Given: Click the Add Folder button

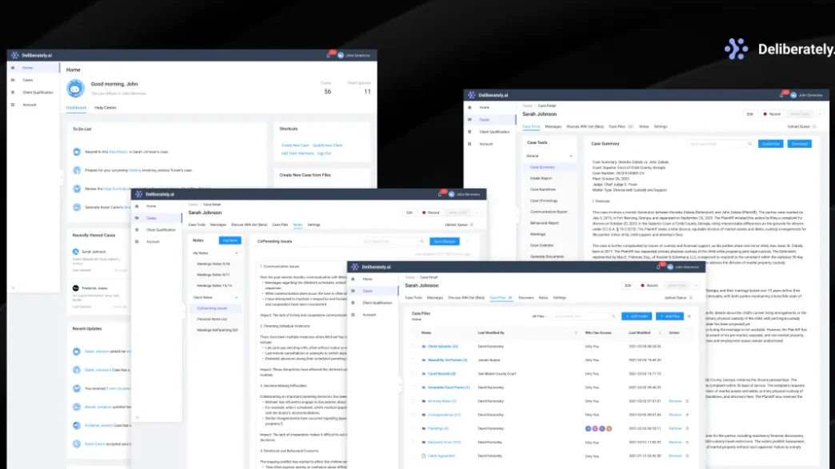Looking at the screenshot, I should click(637, 316).
